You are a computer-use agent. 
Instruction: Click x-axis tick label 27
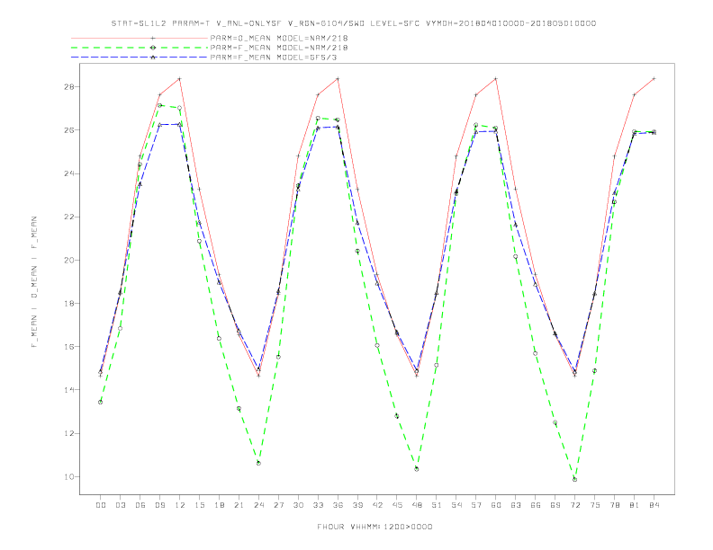[278, 505]
